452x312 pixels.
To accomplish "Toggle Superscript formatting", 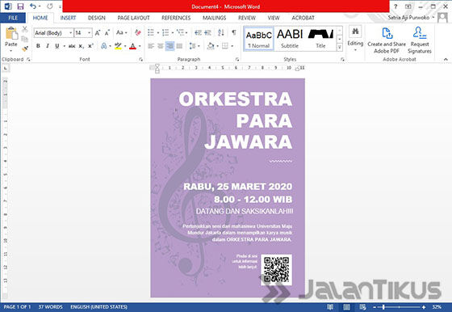I will tap(90, 46).
